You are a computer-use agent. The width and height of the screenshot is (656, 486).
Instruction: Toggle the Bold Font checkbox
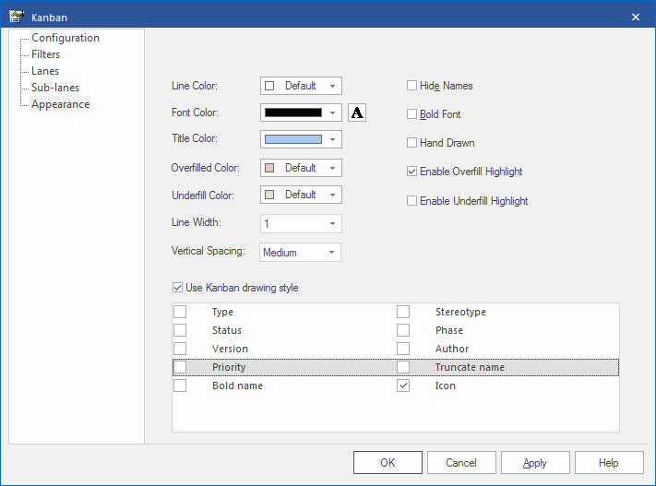[x=412, y=114]
